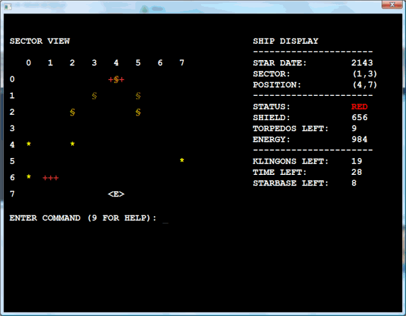Screen dimensions: 406x316
Task: Click column header 3 of sector grid
Action: pyautogui.click(x=94, y=63)
